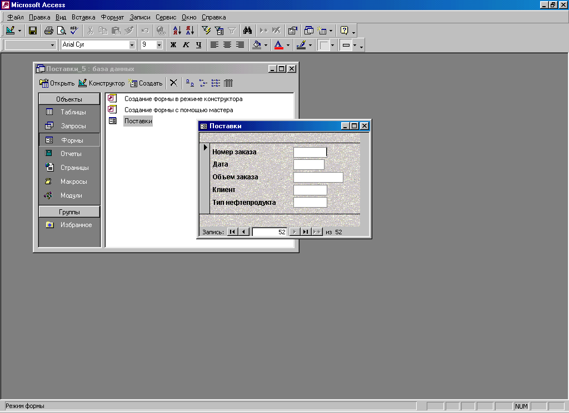Click the Конструктор button
Viewport: 569px width, 413px height.
click(x=102, y=83)
